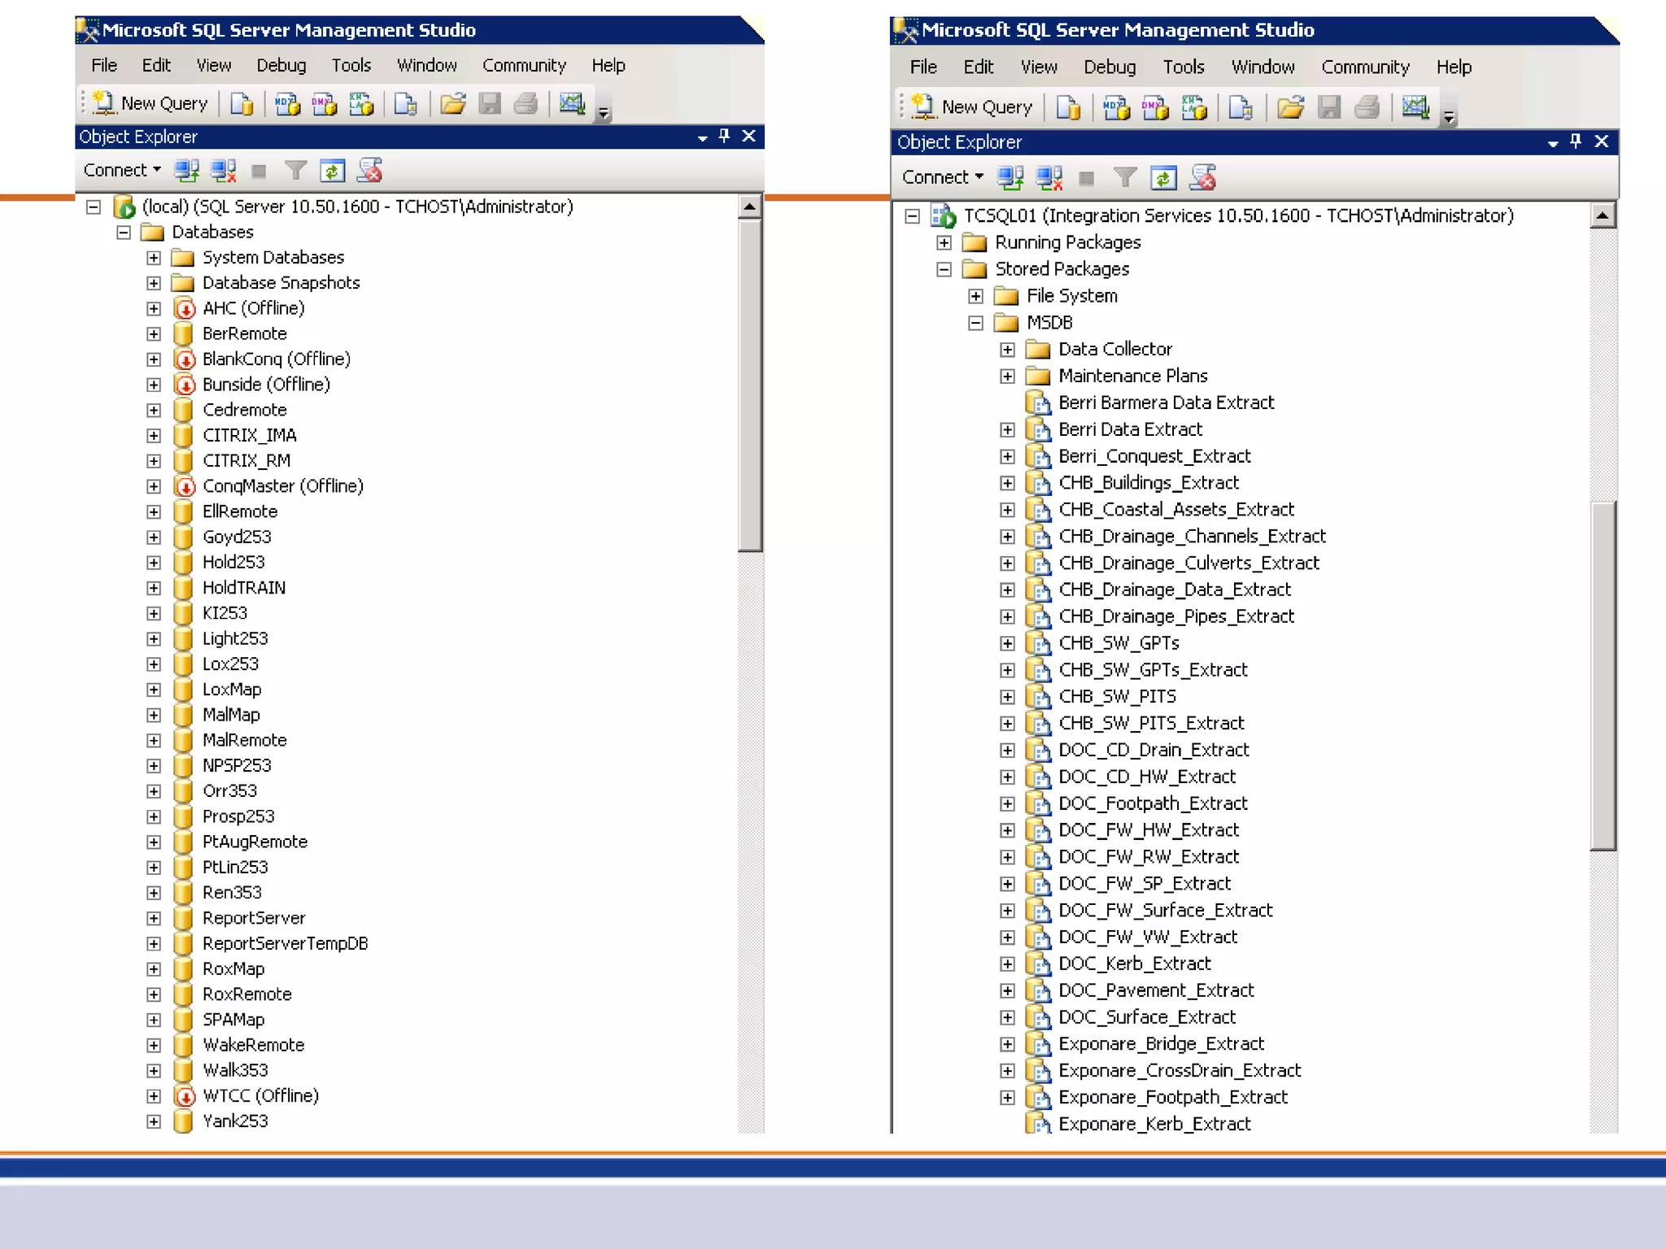The image size is (1666, 1249).
Task: Click MDX Query icon in right window toolbar
Action: (x=1116, y=107)
